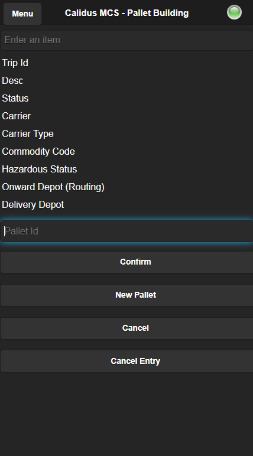Click the Status label
253x456 pixels.
point(15,98)
